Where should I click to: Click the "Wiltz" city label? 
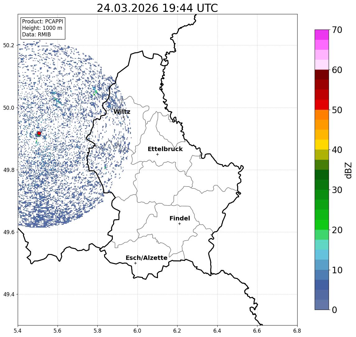tap(122, 112)
